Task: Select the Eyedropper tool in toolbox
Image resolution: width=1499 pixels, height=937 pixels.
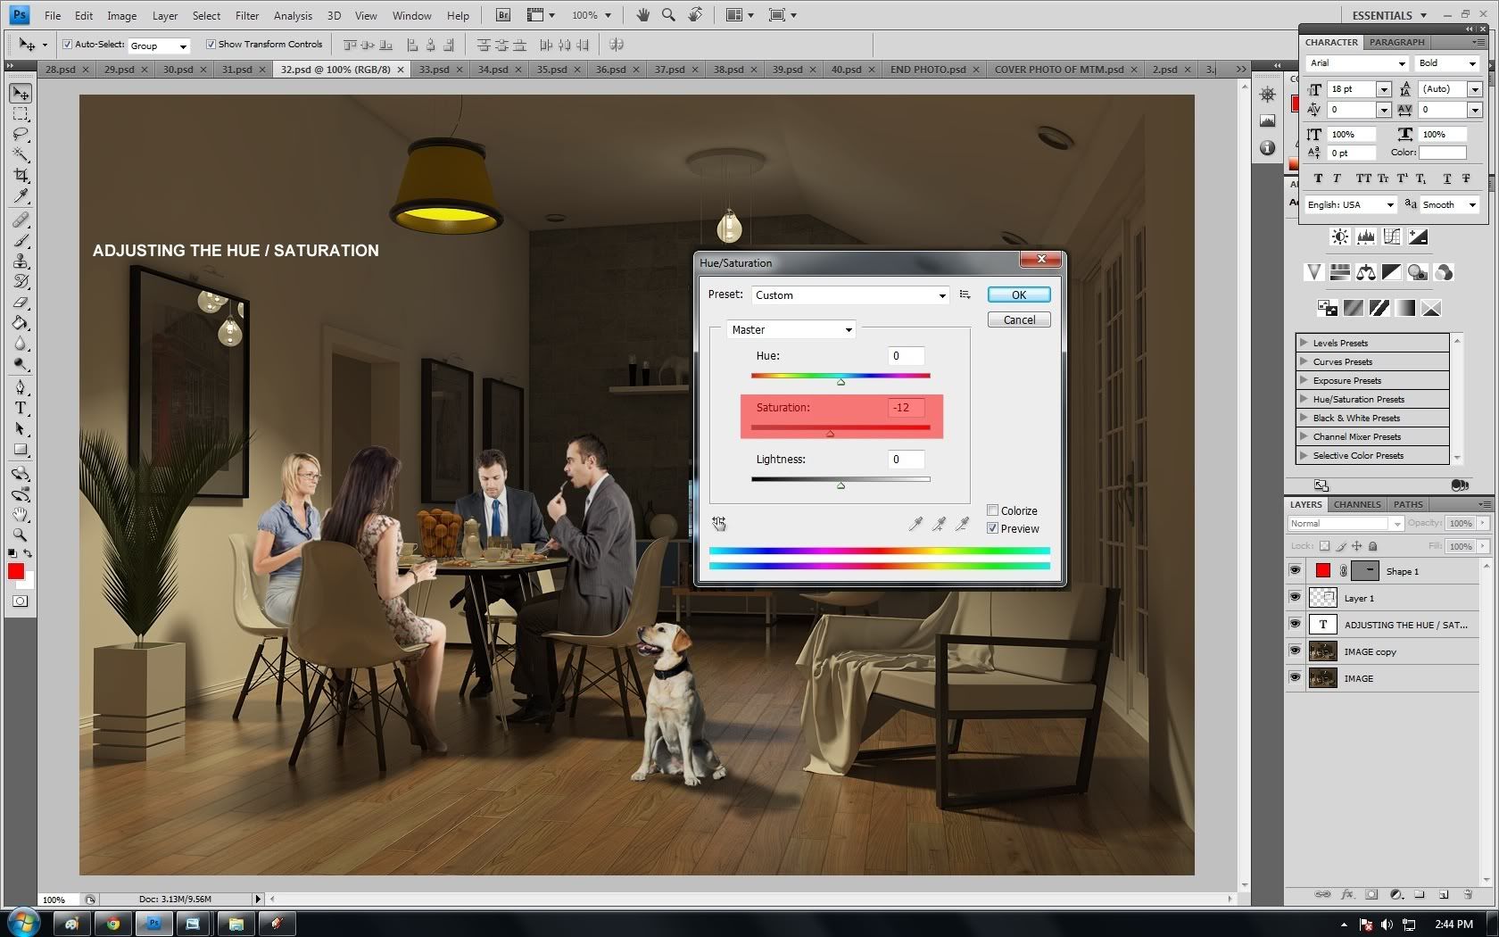Action: pyautogui.click(x=21, y=196)
